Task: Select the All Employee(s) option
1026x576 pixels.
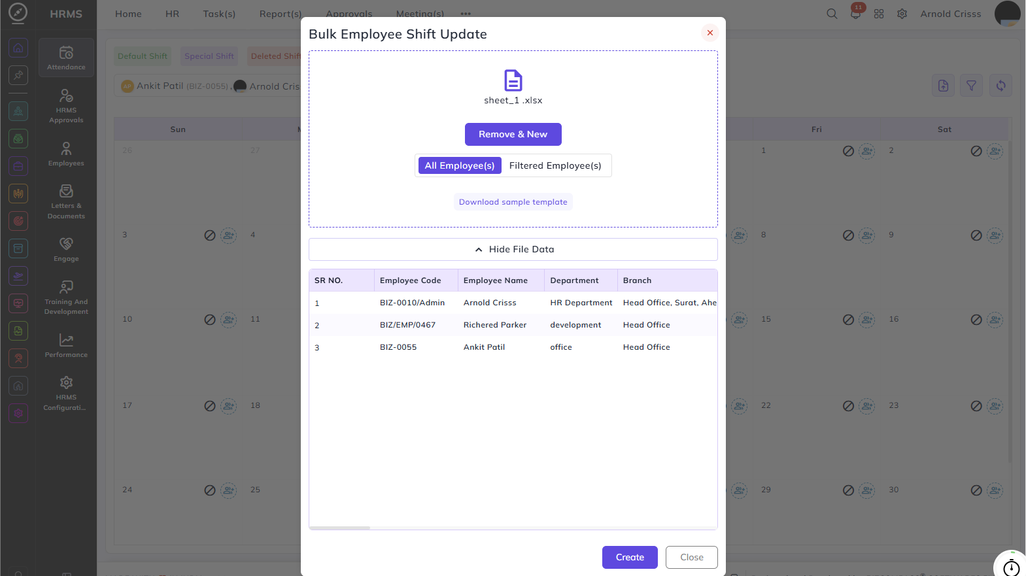Action: pyautogui.click(x=460, y=165)
